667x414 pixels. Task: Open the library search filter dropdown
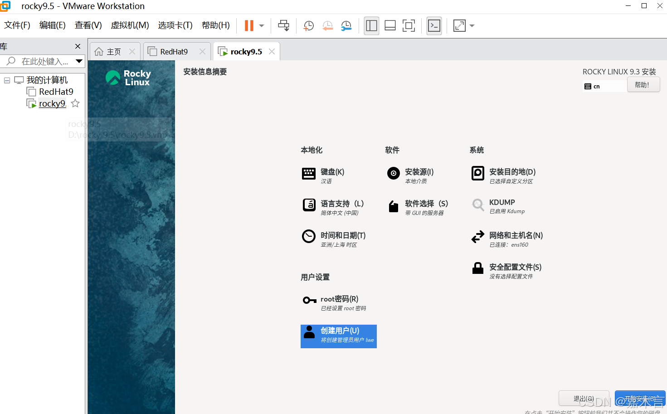79,61
